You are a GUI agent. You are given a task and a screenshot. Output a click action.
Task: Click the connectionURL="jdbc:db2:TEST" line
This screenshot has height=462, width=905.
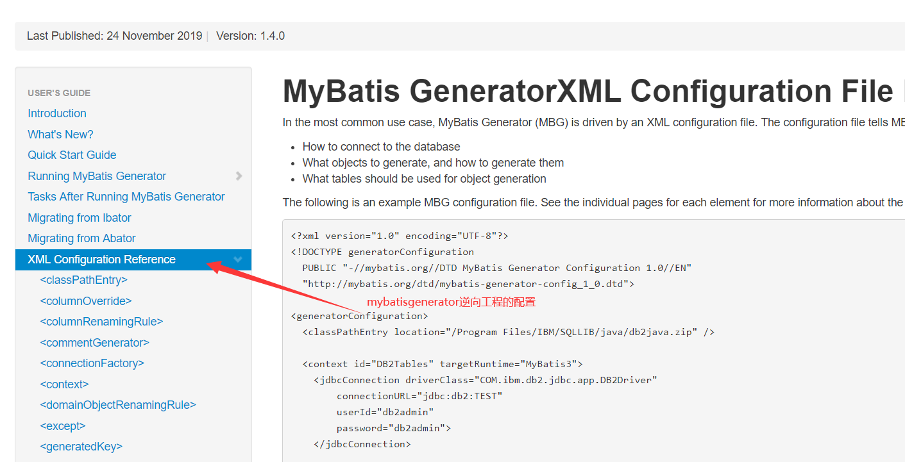tap(419, 396)
